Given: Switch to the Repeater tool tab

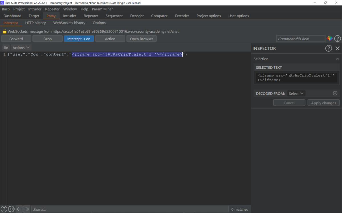Looking at the screenshot, I should pyautogui.click(x=91, y=16).
